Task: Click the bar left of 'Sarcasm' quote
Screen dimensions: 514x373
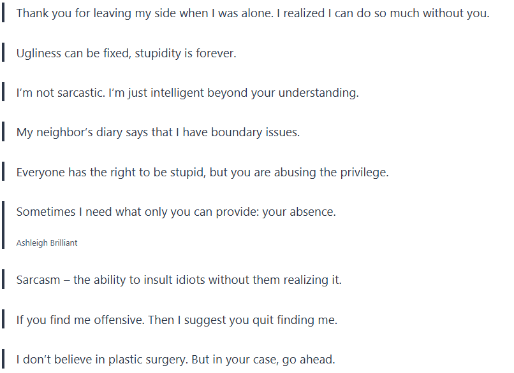Action: [4, 280]
